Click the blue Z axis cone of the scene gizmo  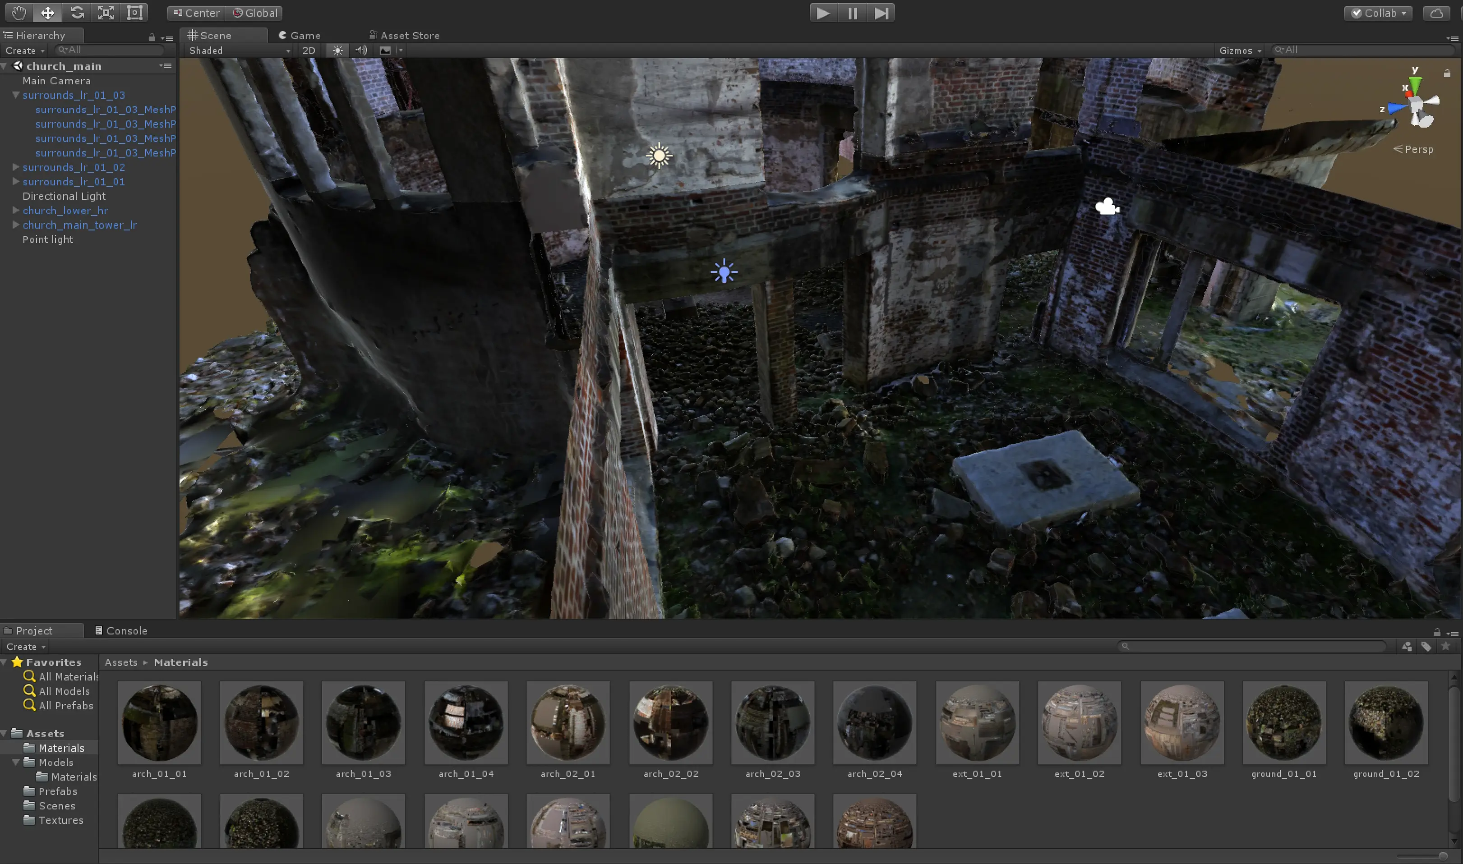tap(1397, 108)
